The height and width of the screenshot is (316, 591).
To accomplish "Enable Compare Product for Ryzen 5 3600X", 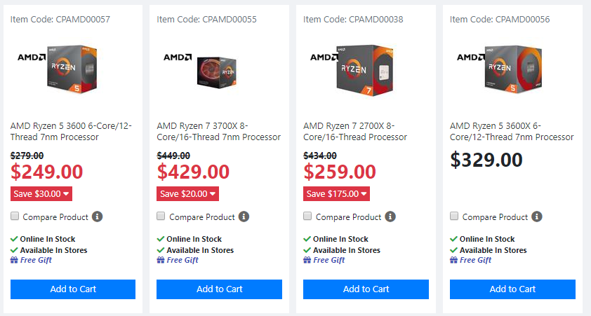I will (455, 217).
